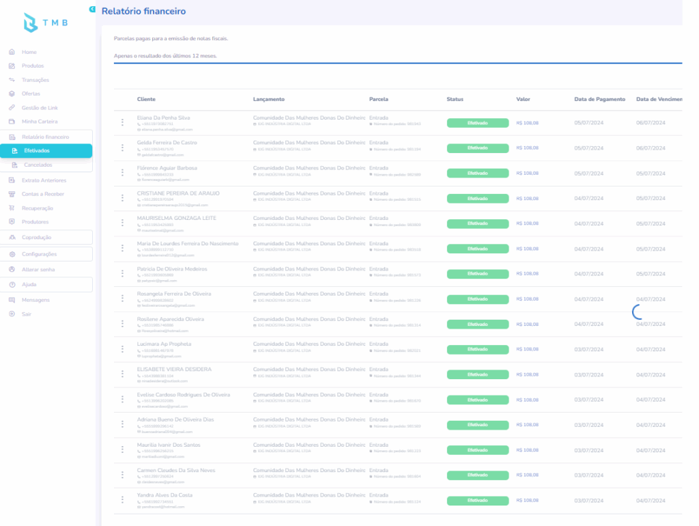699x526 pixels.
Task: Click the Contas a Receber icon
Action: (12, 194)
